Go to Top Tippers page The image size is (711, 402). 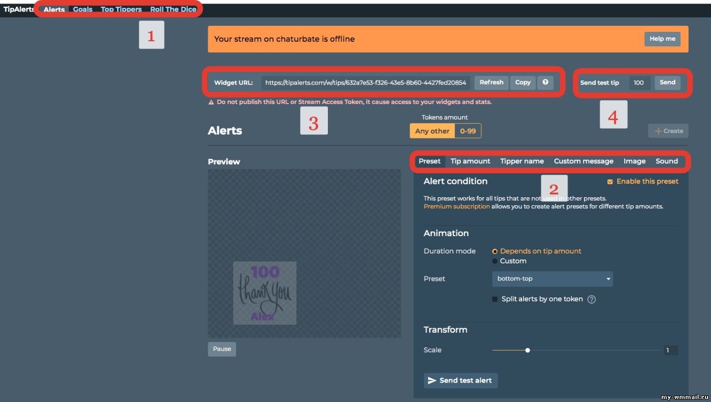[x=121, y=9]
